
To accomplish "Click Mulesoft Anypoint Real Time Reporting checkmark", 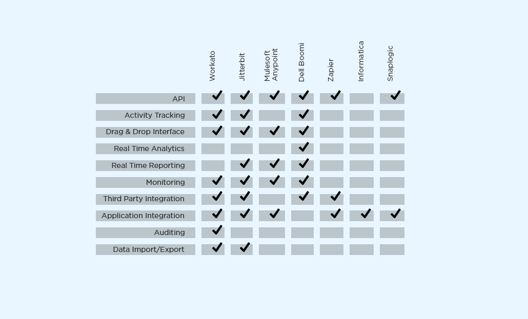I will [274, 164].
